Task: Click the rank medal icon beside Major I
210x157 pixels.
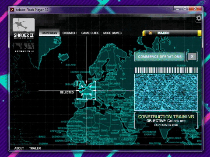Action: [150, 33]
